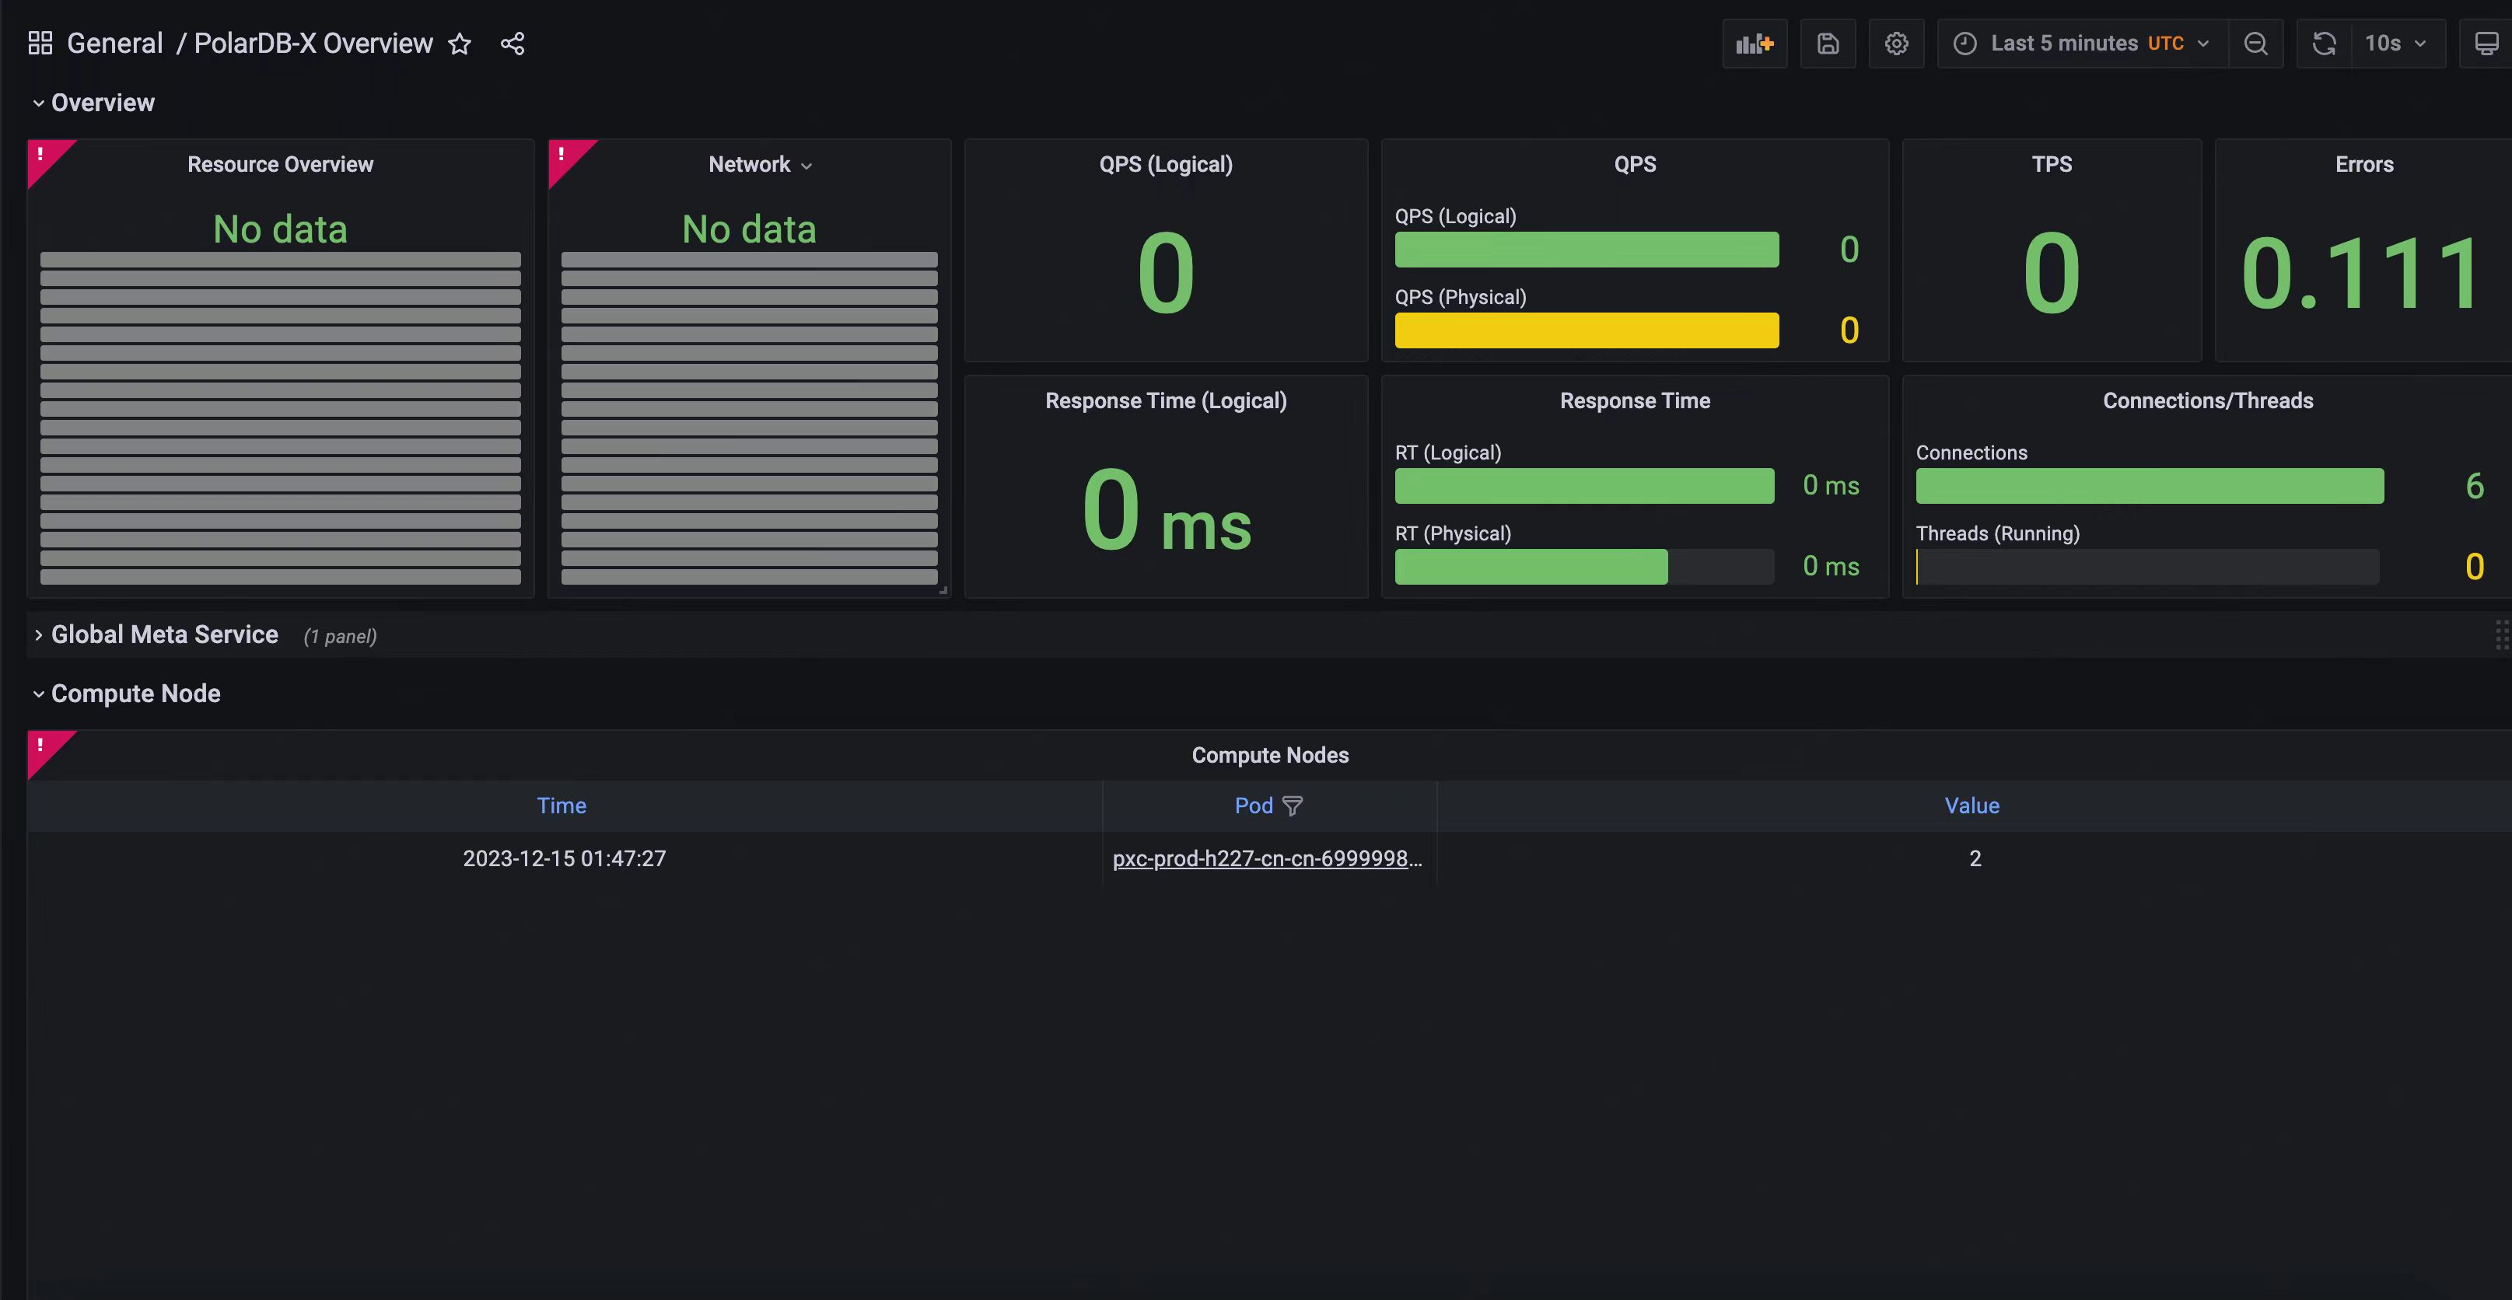Click the No data text in Resource Overview
Viewport: 2512px width, 1300px height.
point(280,229)
